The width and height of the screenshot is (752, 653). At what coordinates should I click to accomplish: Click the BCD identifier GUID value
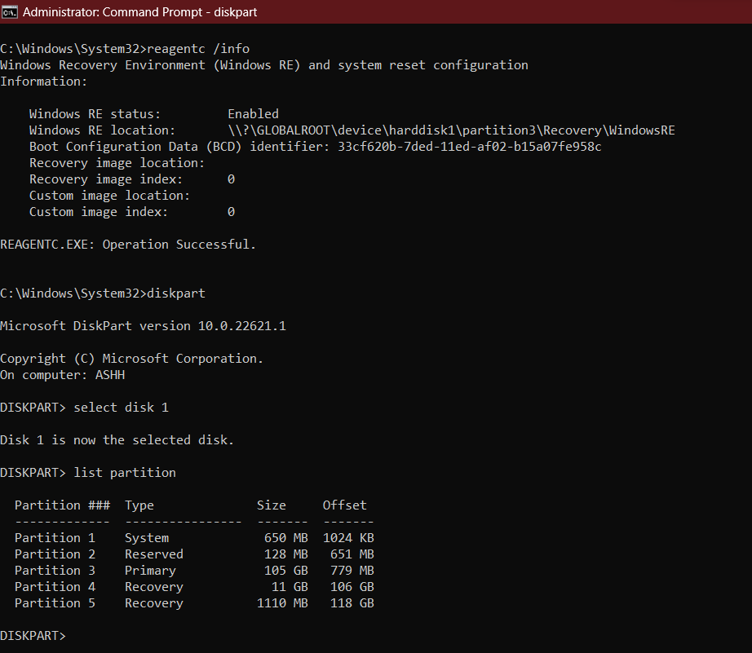coord(470,147)
